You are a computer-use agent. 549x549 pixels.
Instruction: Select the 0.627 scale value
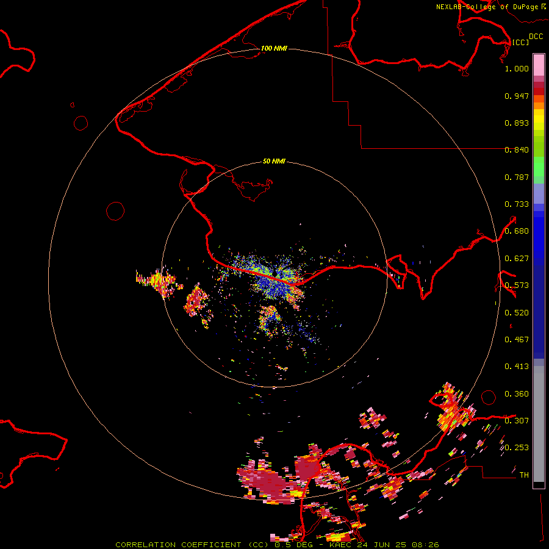pos(517,259)
